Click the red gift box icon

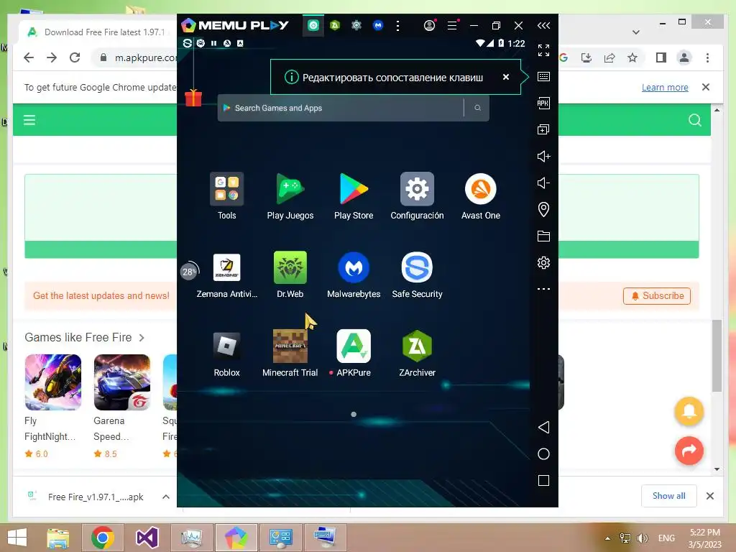click(x=193, y=97)
